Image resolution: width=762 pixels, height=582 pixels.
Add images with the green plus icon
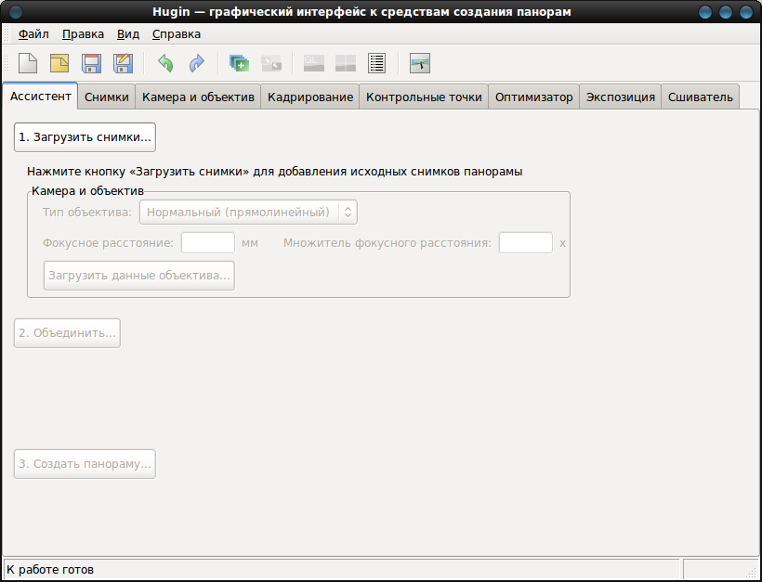[239, 63]
